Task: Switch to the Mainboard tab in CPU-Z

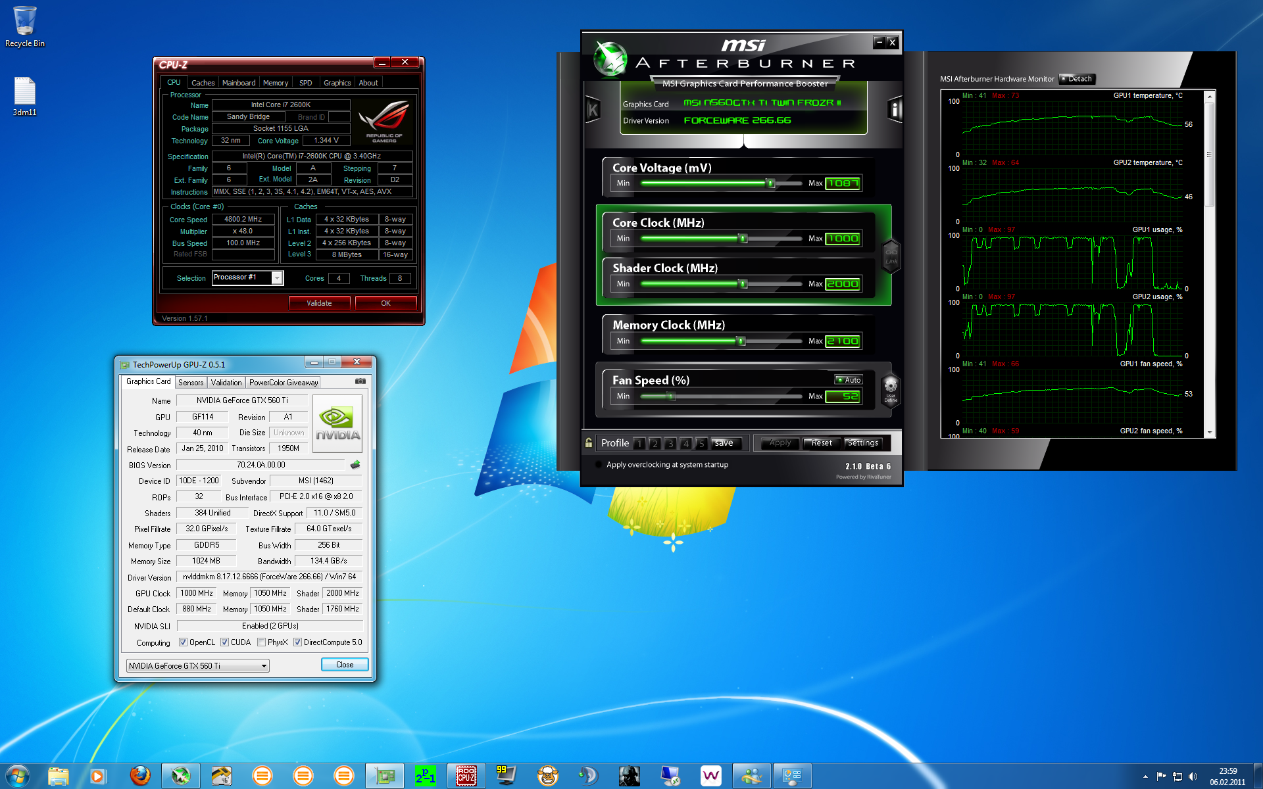Action: coord(239,83)
